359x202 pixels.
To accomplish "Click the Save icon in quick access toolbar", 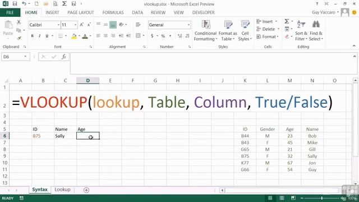I will [15, 4].
